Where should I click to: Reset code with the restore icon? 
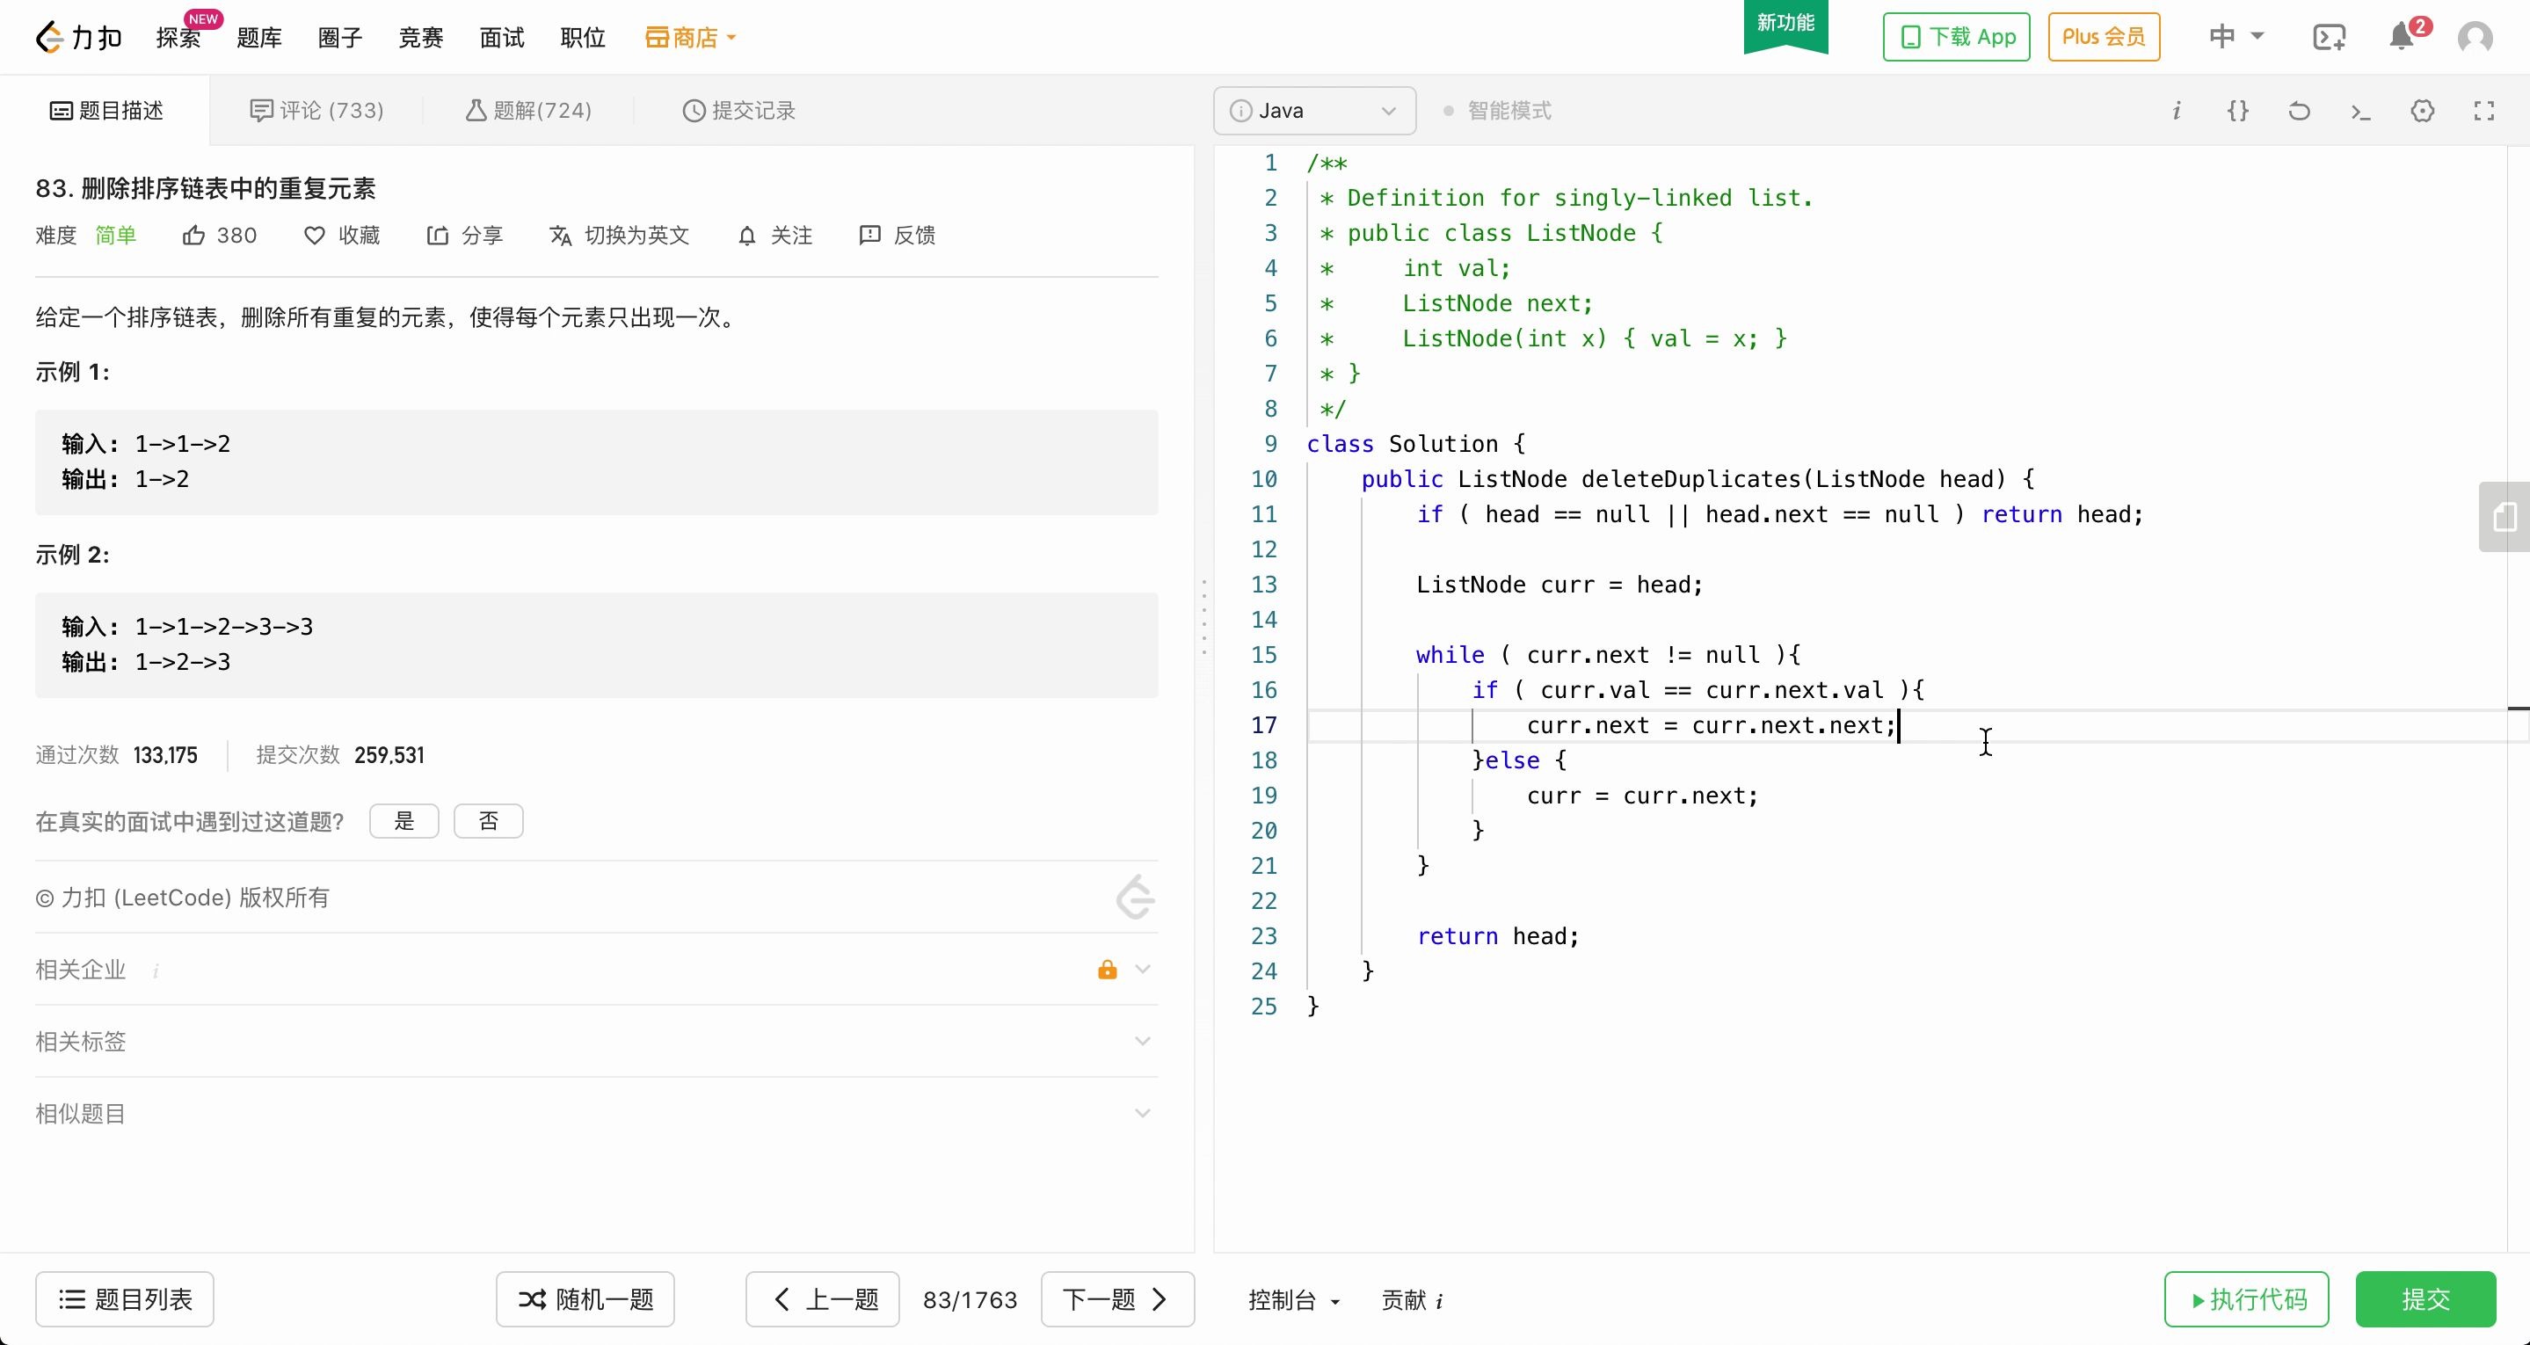(2299, 111)
